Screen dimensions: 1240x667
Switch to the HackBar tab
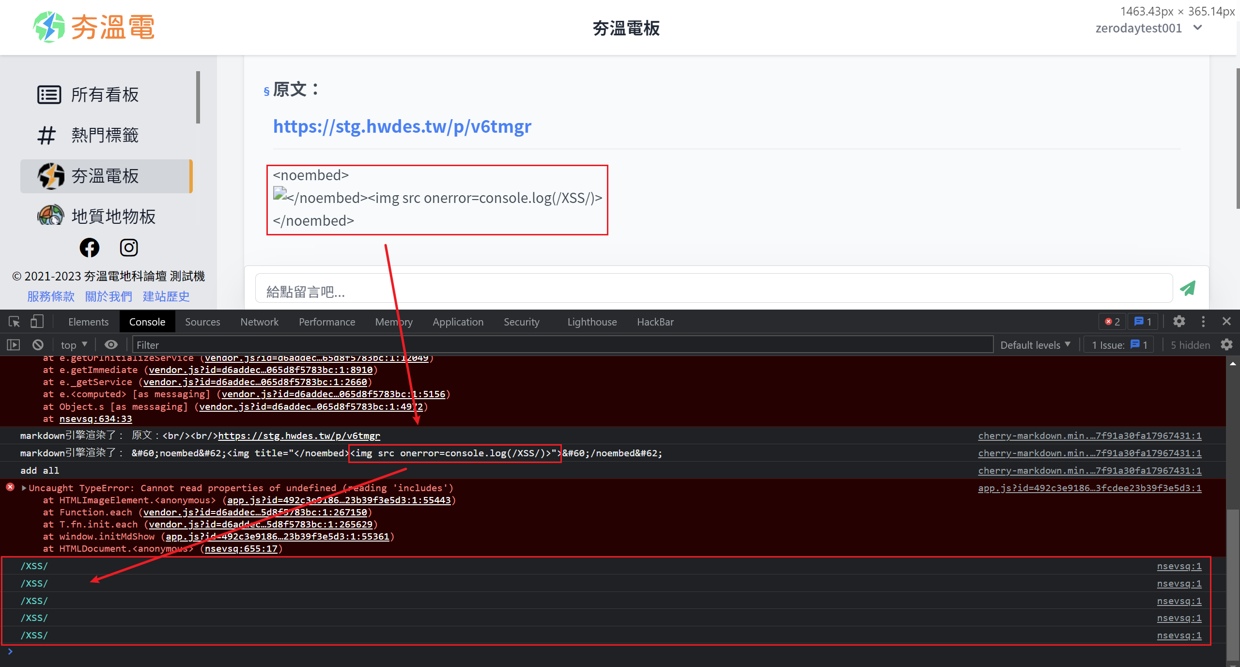coord(655,322)
